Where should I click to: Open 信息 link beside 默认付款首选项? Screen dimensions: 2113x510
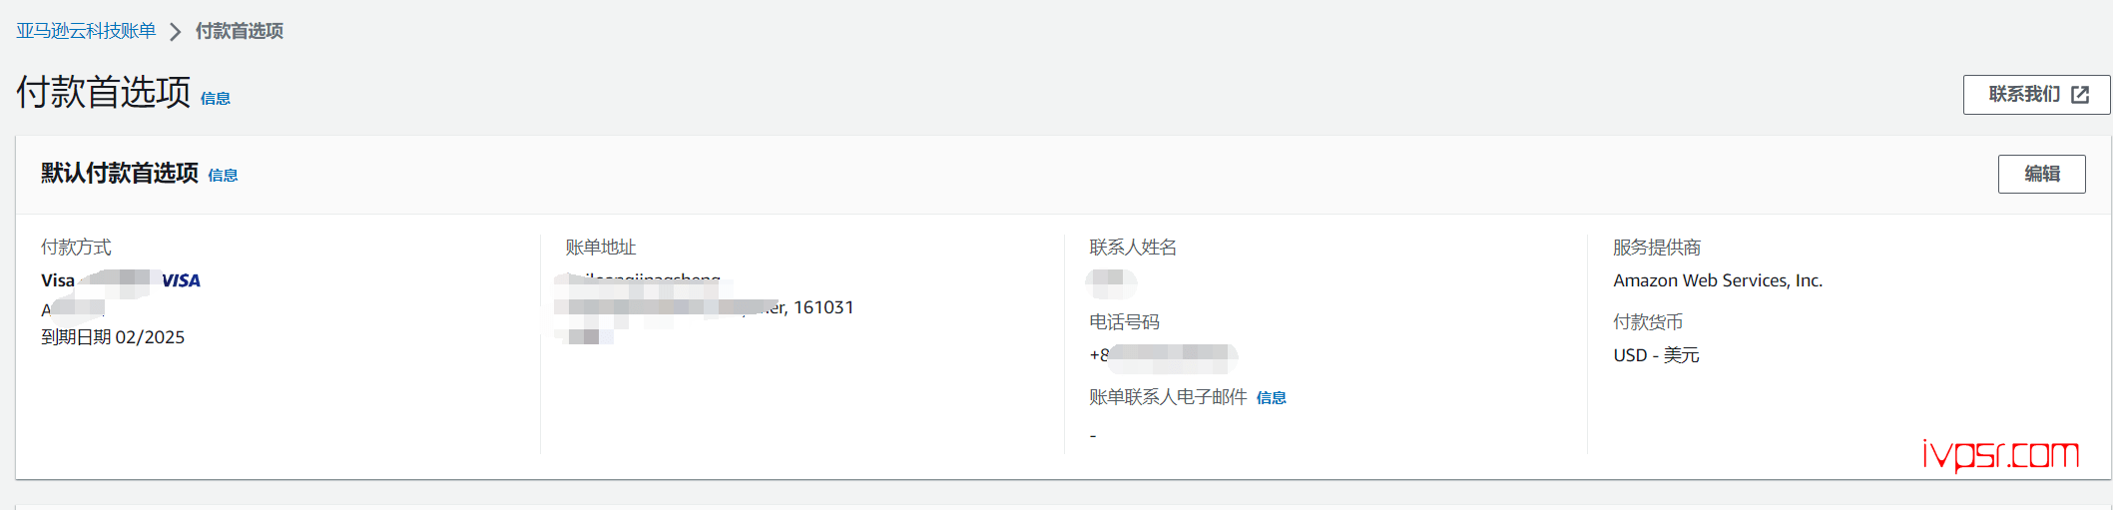pos(223,175)
